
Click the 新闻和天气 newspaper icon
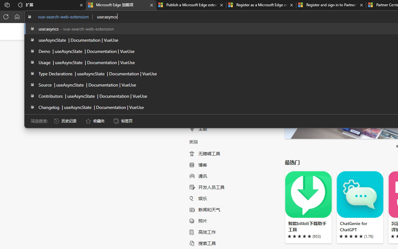[192, 210]
